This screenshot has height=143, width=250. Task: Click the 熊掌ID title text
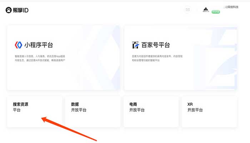coord(21,10)
